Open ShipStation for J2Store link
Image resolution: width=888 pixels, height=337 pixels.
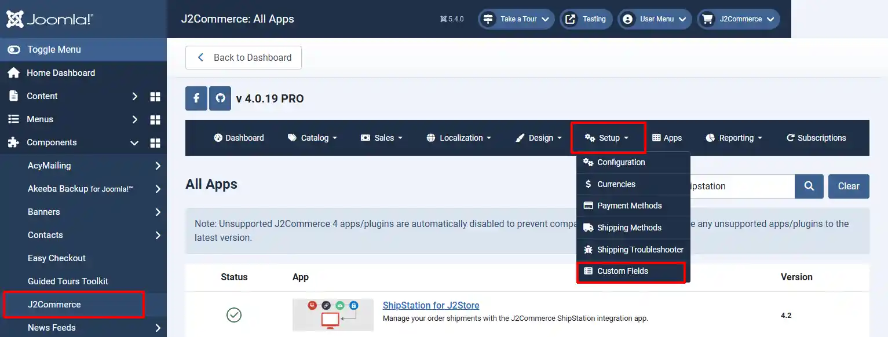(431, 305)
